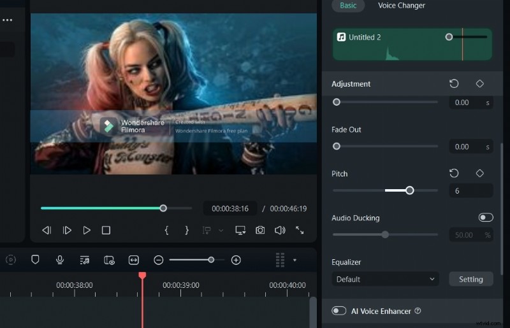Click the Audio Ducking slider handle
510x328 pixels.
coord(385,235)
